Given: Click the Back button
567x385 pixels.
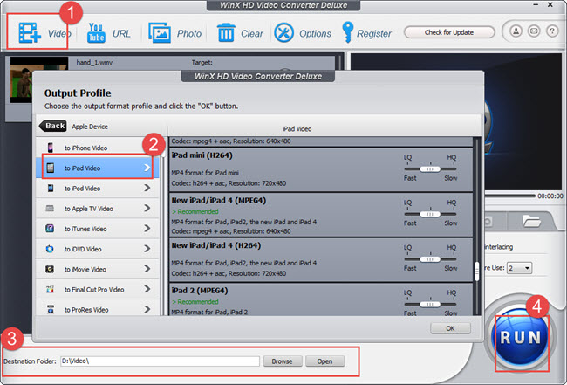Looking at the screenshot, I should point(53,126).
